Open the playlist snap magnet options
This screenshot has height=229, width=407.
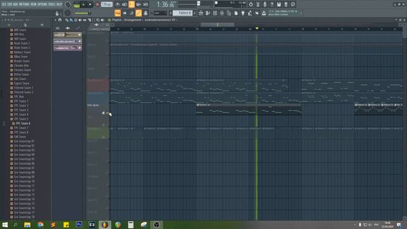pos(60,20)
